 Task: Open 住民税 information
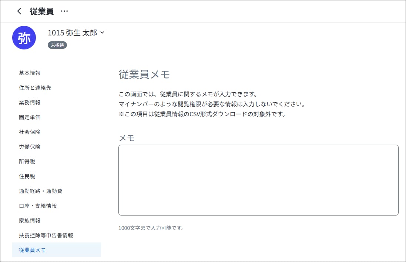pos(27,176)
